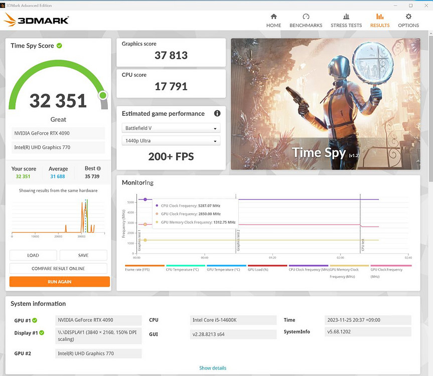Click the Display #1 resolution field
Screen dimensions: 433x376
coord(98,336)
